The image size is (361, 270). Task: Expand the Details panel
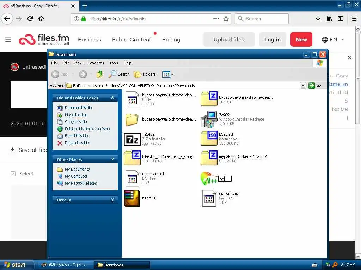(x=112, y=200)
